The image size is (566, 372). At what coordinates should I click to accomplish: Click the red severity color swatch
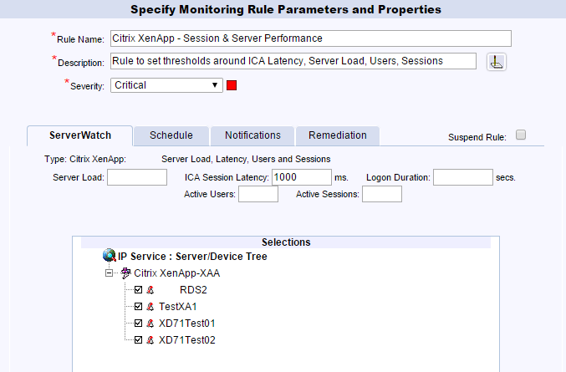tap(232, 85)
